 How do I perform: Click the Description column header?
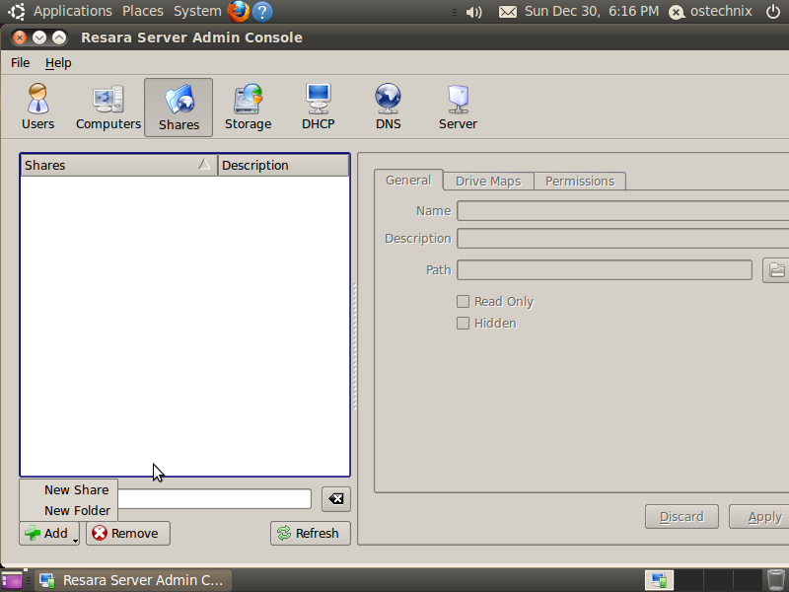point(283,165)
